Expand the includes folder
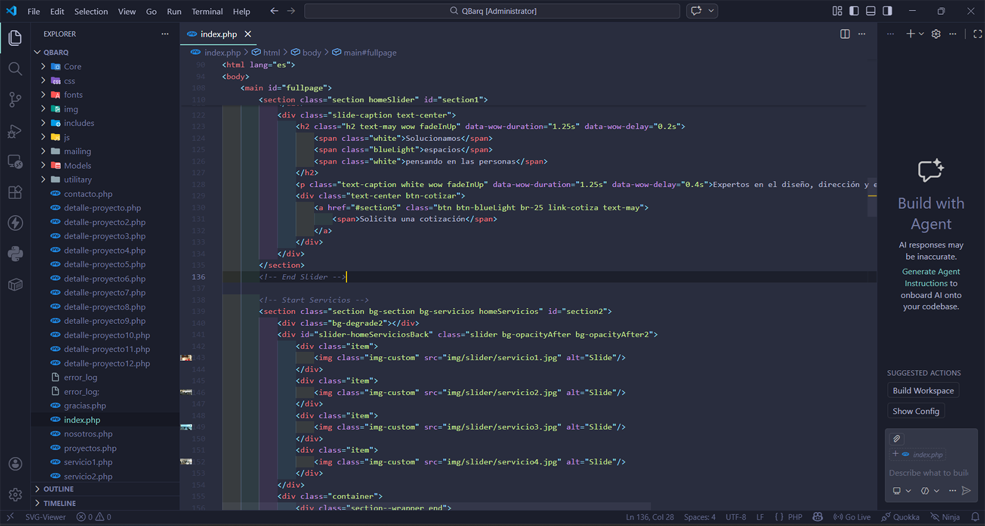The width and height of the screenshot is (985, 526). [79, 123]
